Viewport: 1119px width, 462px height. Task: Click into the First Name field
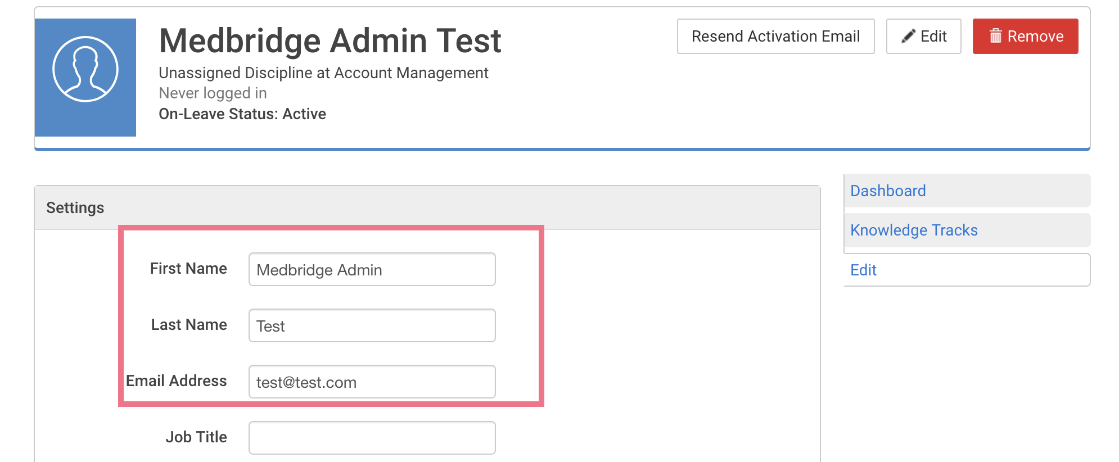[372, 269]
